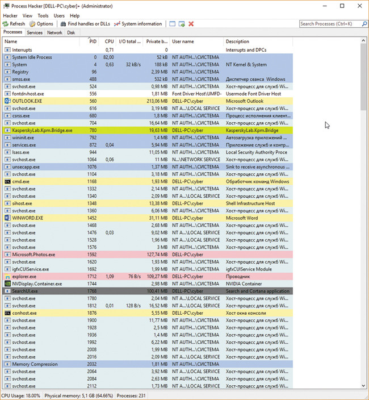Screen dimensions: 369x400
Task: Switch to the Network tab
Action: click(54, 33)
